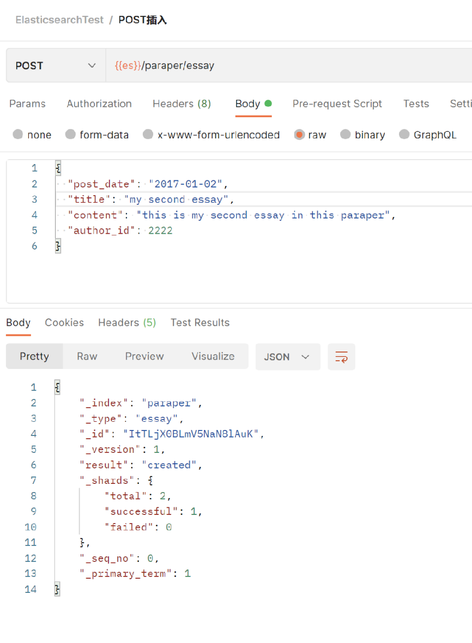Click the "author_id" value 2222
The height and width of the screenshot is (643, 472).
point(160,231)
